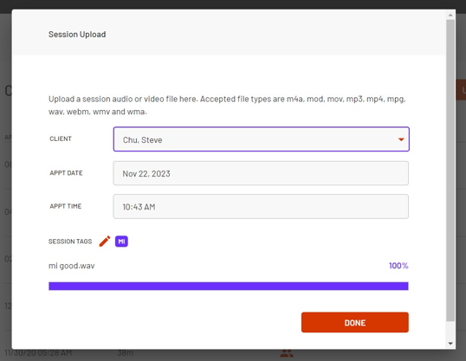Click the group people icon behind the dialog
The width and height of the screenshot is (466, 361).
287,353
